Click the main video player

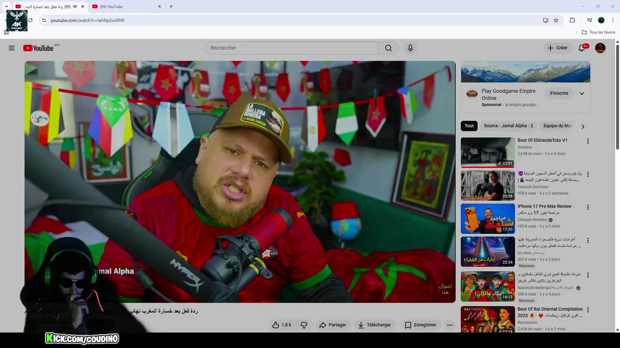[240, 182]
